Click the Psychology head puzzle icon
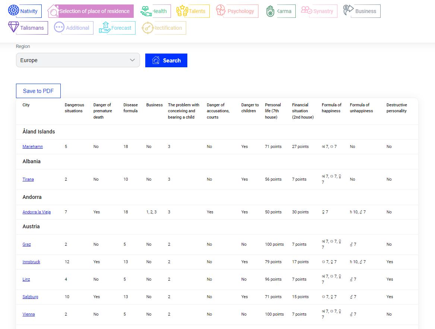The image size is (435, 329). tap(221, 10)
